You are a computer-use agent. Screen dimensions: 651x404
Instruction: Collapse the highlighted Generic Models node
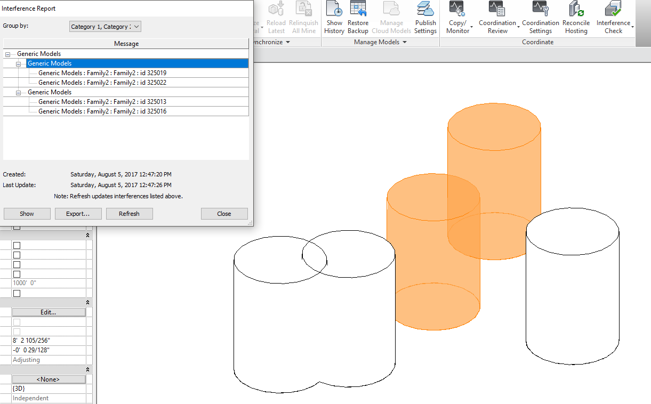tap(19, 64)
